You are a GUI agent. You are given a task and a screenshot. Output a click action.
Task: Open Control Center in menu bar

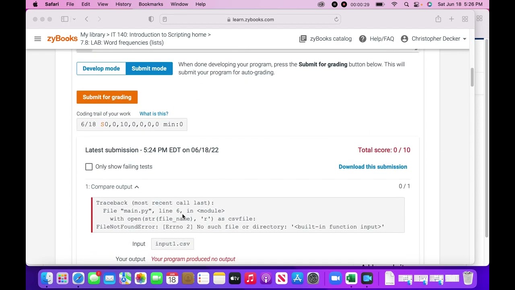tap(417, 4)
